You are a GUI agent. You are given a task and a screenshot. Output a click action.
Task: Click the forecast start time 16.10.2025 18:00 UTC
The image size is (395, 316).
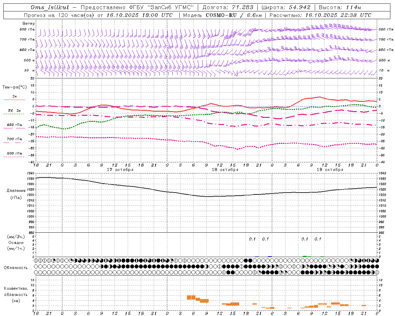point(140,15)
